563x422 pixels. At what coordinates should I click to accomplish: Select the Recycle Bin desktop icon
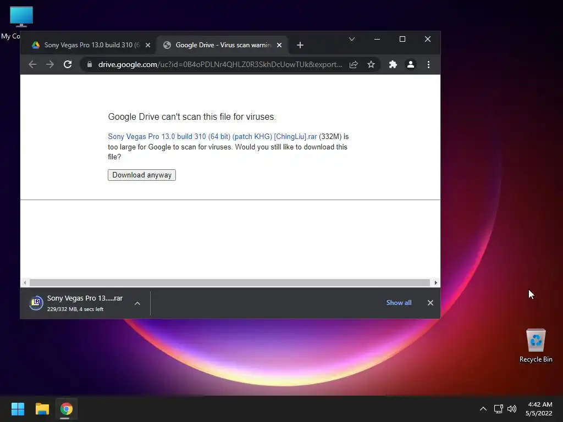pos(536,345)
